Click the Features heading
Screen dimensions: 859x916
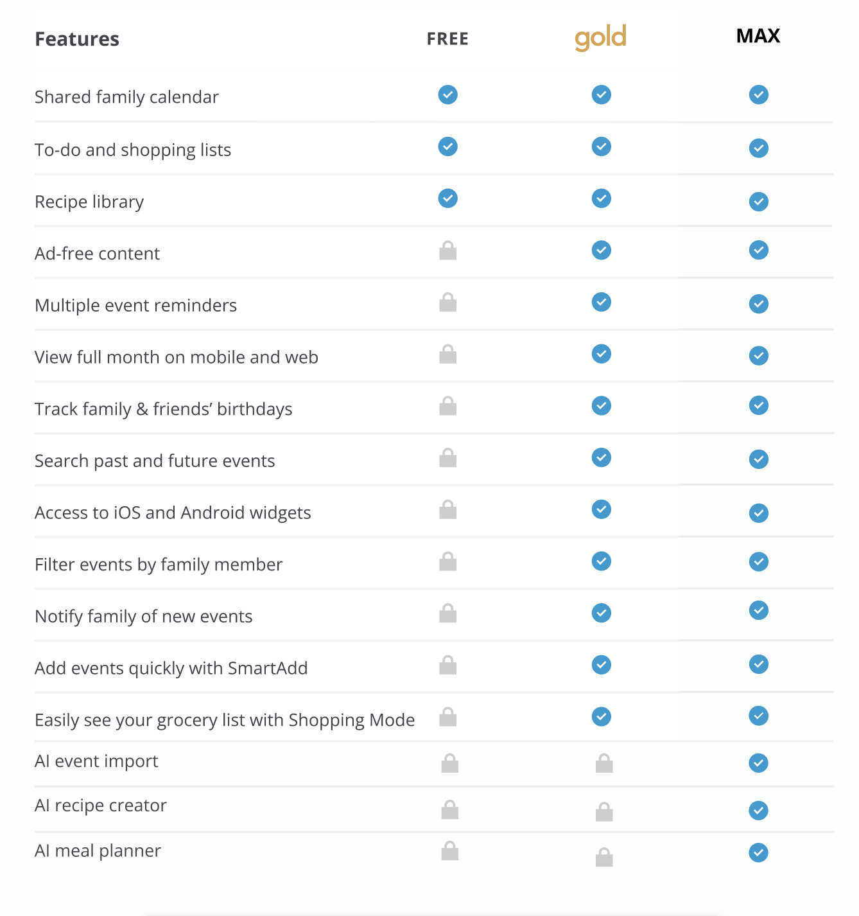(x=77, y=39)
